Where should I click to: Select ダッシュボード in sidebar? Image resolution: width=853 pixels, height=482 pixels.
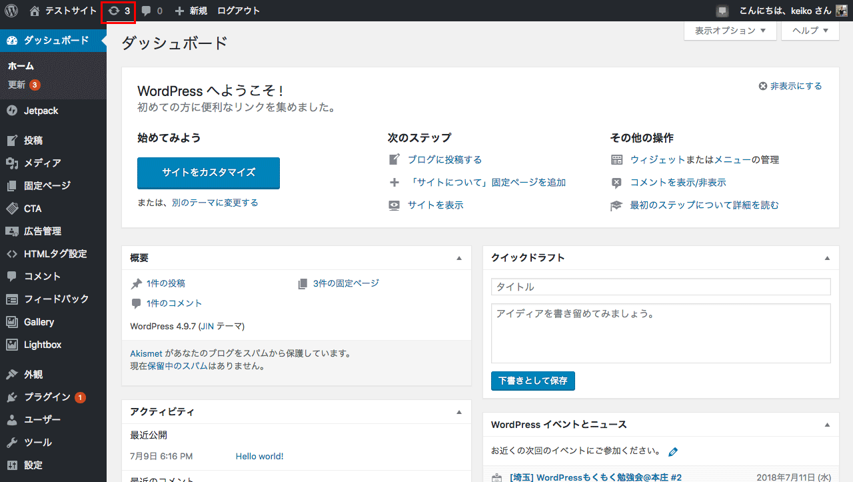click(x=53, y=40)
